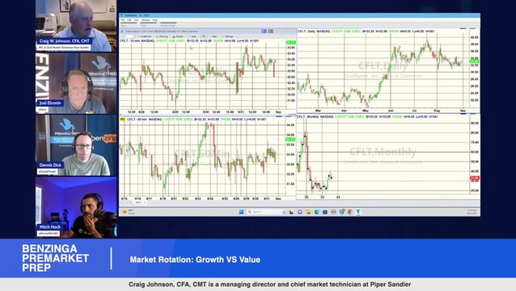Click the green last-price tag on 60 min chart

tap(290, 139)
